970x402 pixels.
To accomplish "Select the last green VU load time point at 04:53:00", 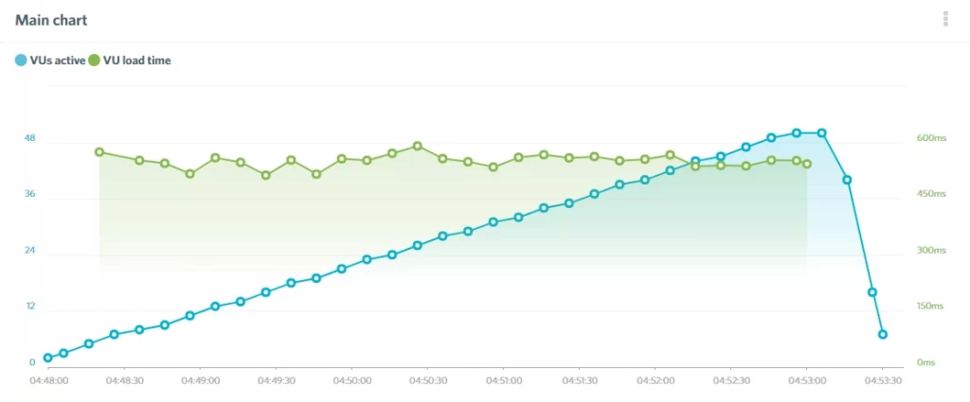I will coord(807,164).
